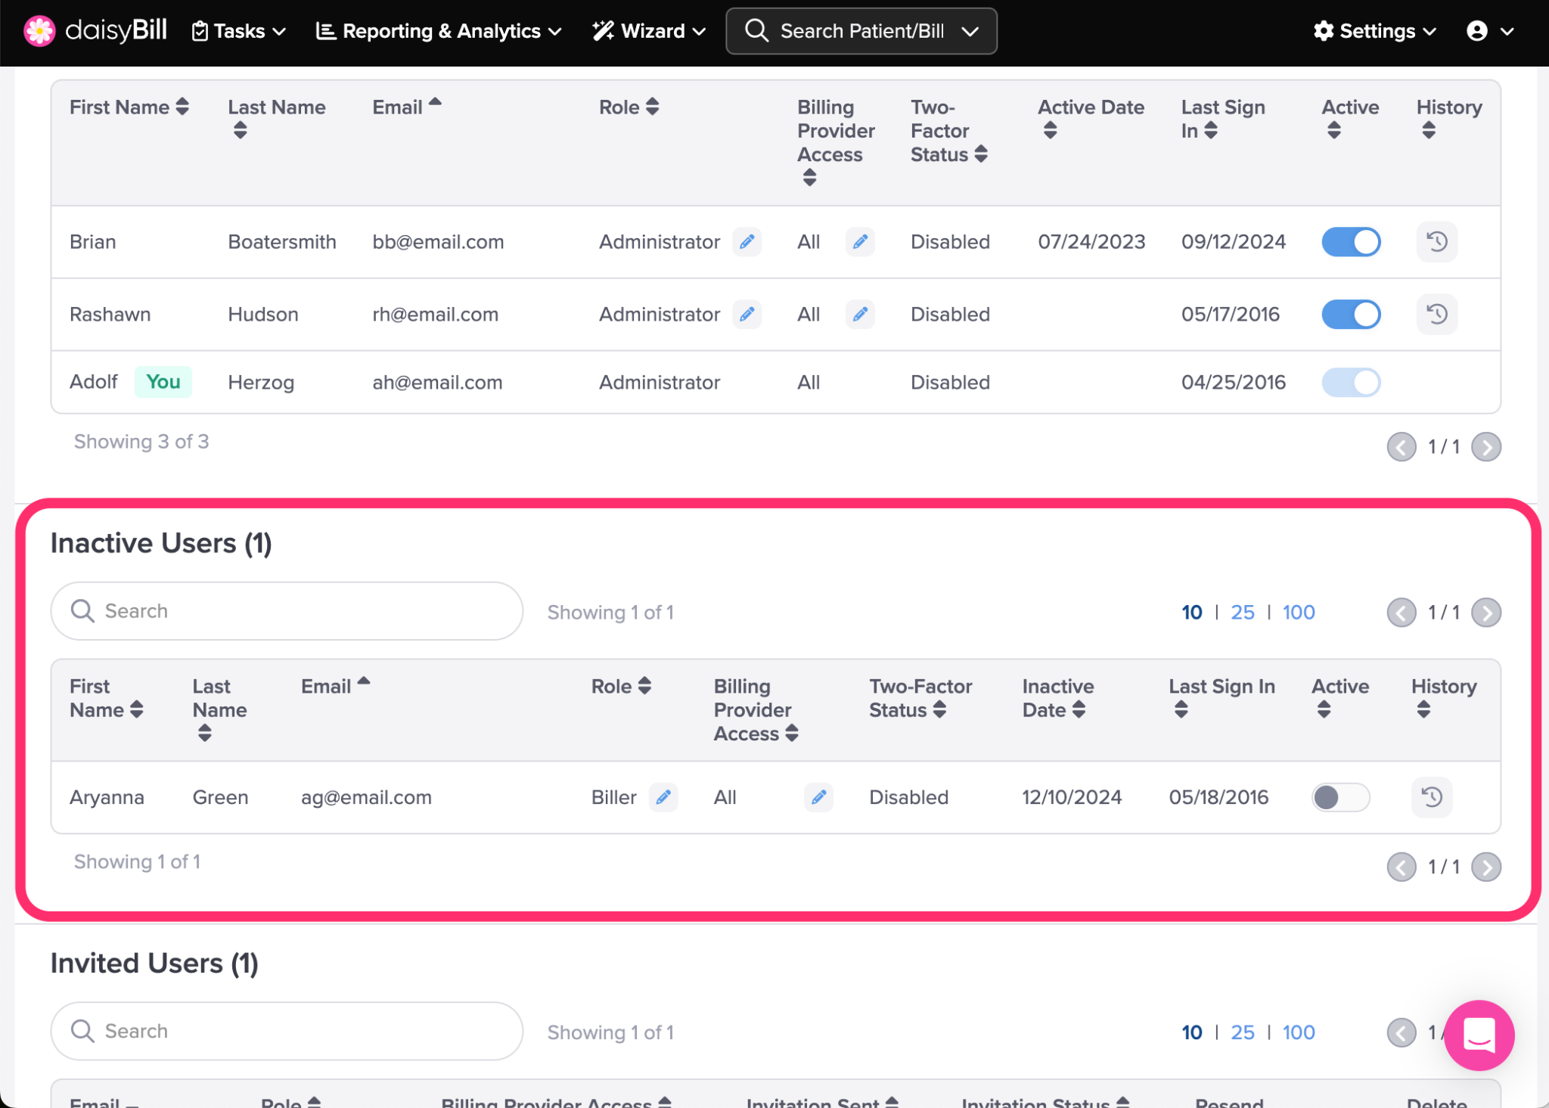Open the user account profile dropdown
The image size is (1549, 1108).
click(1488, 31)
